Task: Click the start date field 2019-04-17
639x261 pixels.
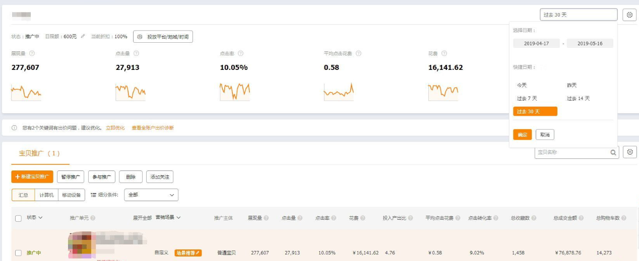Action: click(x=536, y=44)
